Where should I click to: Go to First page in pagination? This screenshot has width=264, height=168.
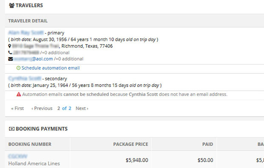point(17,108)
